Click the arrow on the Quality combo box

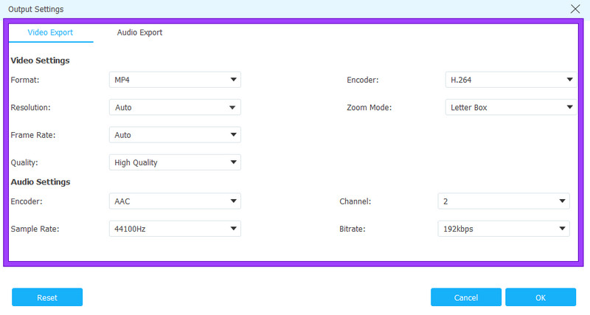(234, 162)
